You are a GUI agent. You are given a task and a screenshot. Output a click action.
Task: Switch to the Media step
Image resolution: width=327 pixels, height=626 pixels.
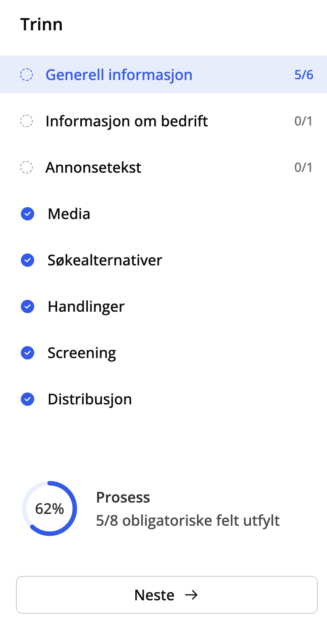pos(69,214)
